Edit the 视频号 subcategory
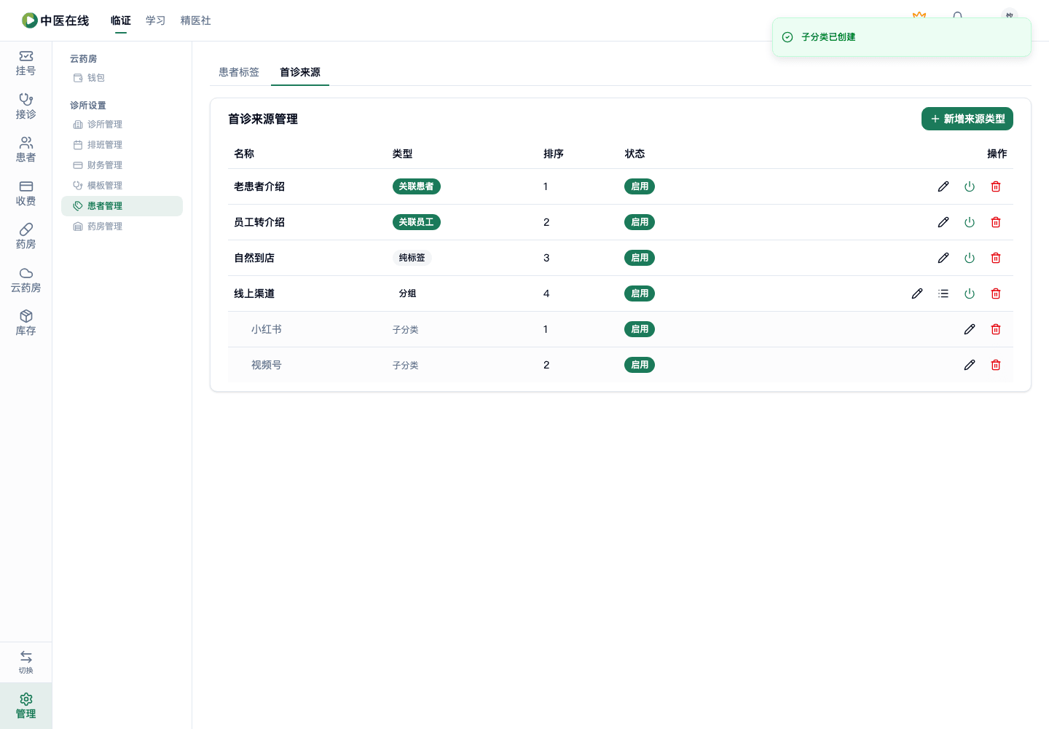Image resolution: width=1049 pixels, height=729 pixels. [970, 365]
